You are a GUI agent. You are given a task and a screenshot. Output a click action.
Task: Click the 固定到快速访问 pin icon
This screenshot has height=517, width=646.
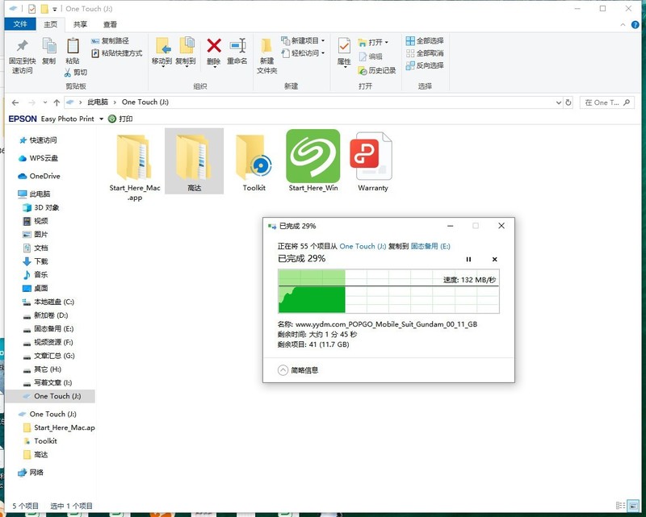[21, 44]
